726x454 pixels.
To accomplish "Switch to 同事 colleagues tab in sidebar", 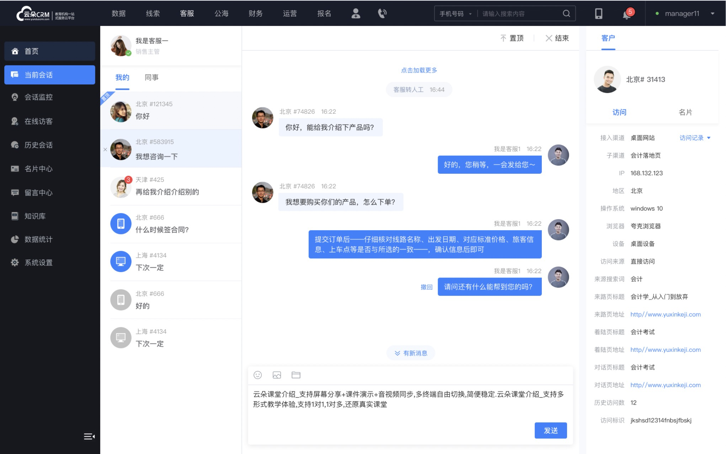I will pyautogui.click(x=151, y=77).
